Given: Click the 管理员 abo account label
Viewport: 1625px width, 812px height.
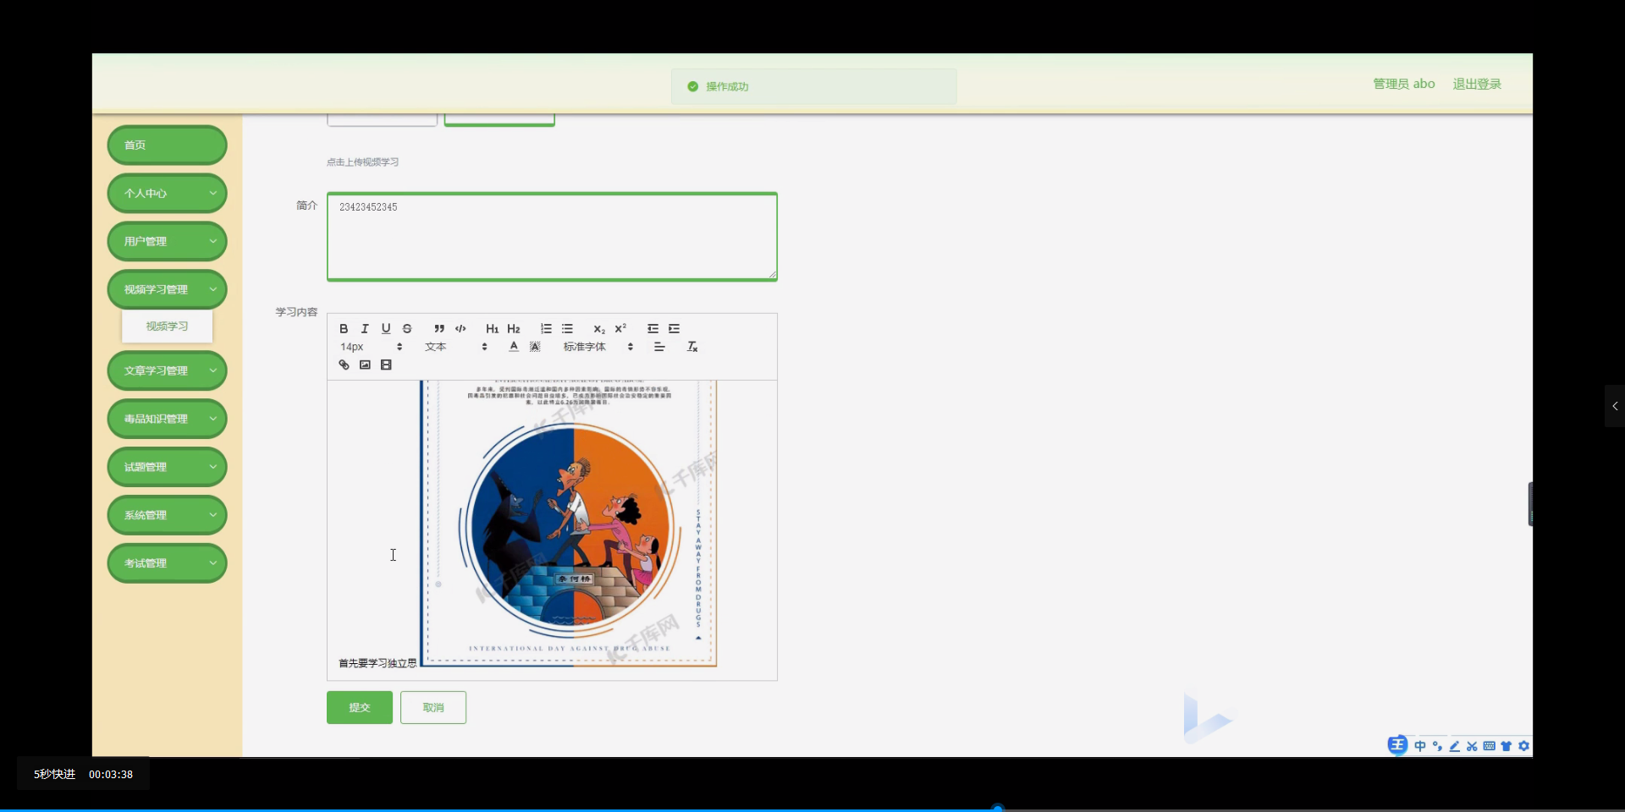Looking at the screenshot, I should (1404, 84).
